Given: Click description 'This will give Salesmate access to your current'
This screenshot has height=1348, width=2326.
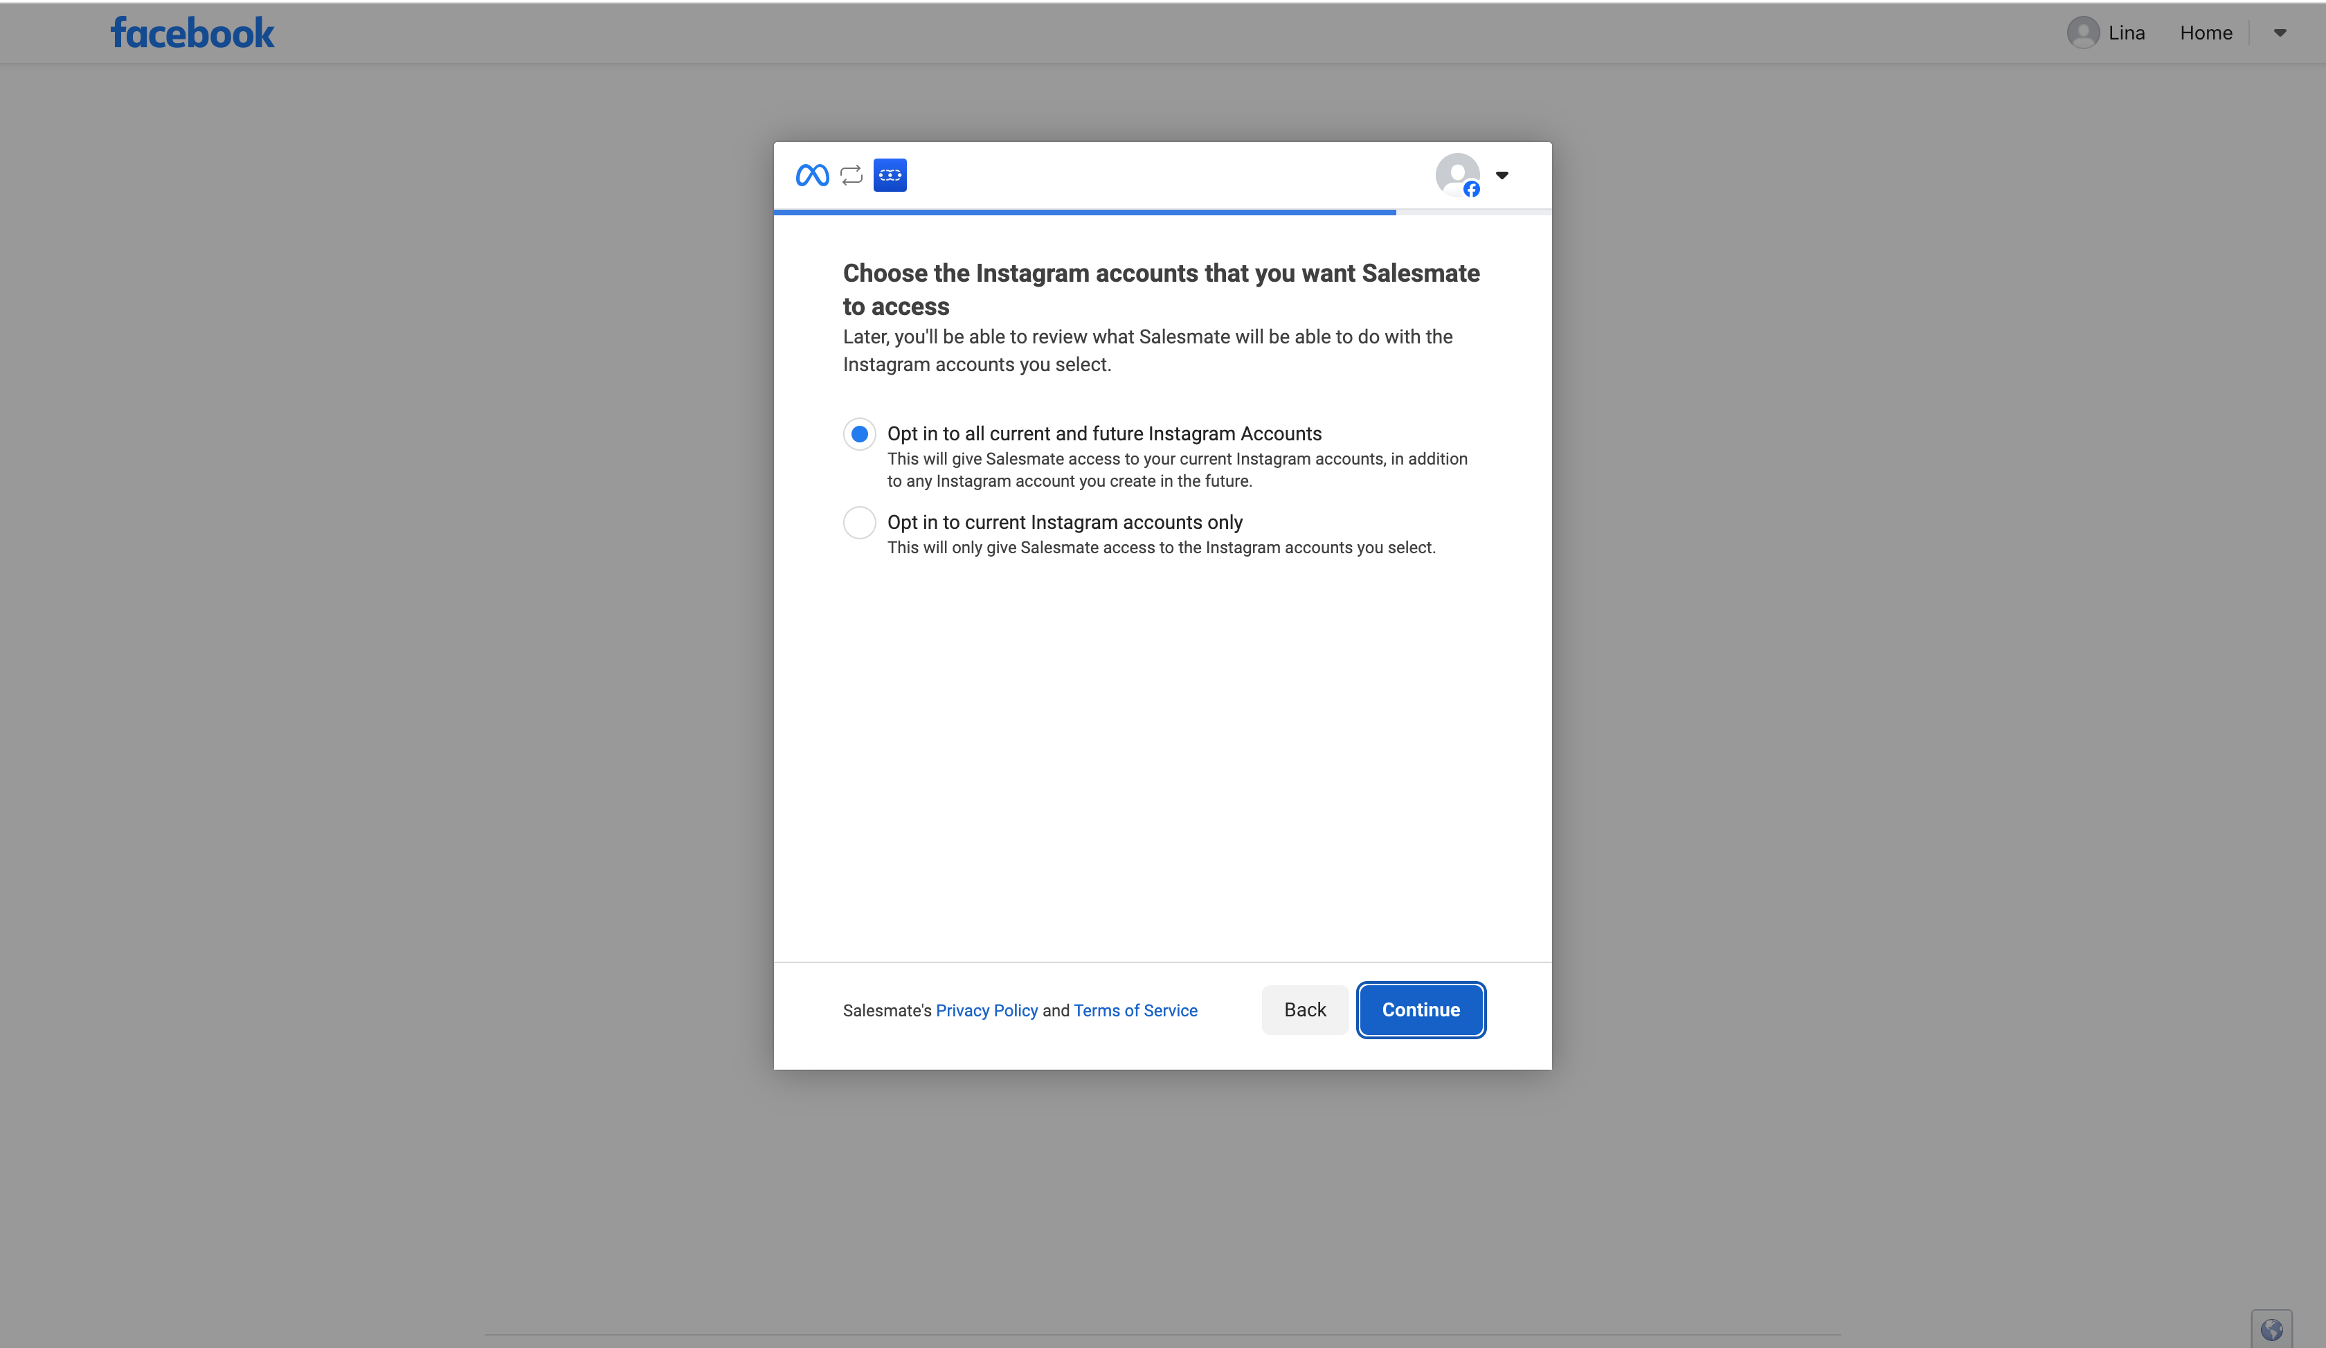Looking at the screenshot, I should [x=1177, y=470].
